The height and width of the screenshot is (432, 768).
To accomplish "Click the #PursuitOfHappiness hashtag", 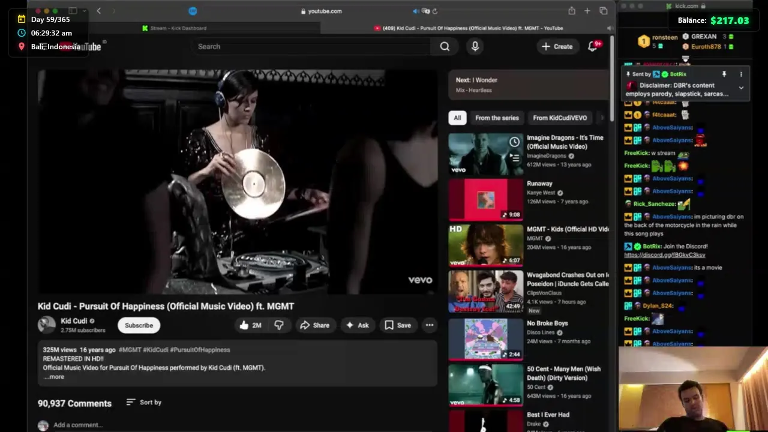I will [x=200, y=350].
